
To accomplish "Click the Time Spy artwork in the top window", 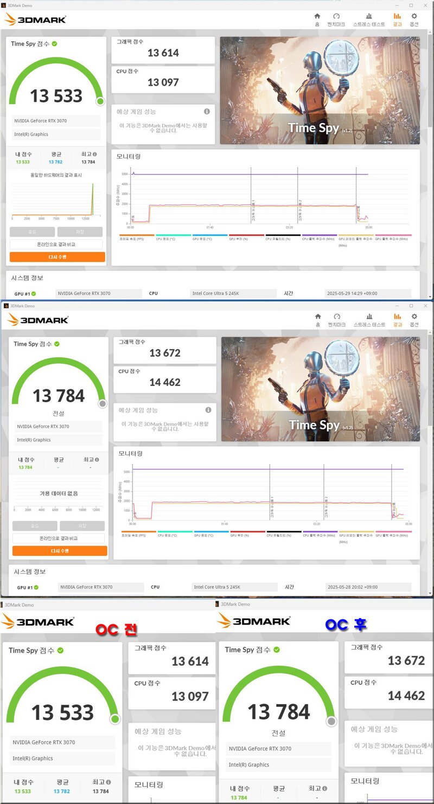I will click(x=320, y=91).
